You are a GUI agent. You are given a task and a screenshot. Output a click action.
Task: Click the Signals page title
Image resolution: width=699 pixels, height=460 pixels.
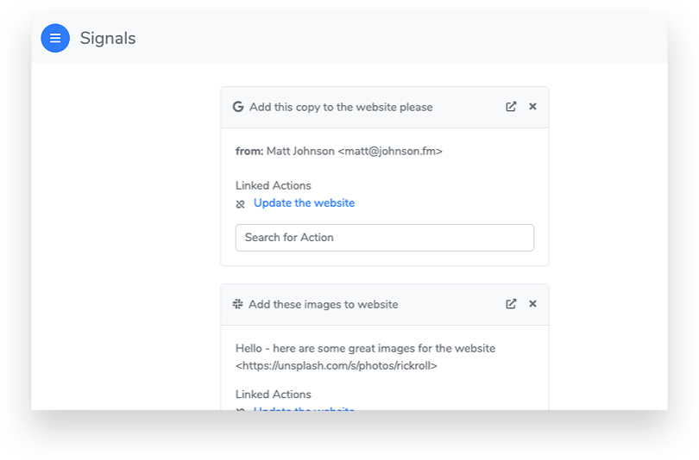point(108,38)
